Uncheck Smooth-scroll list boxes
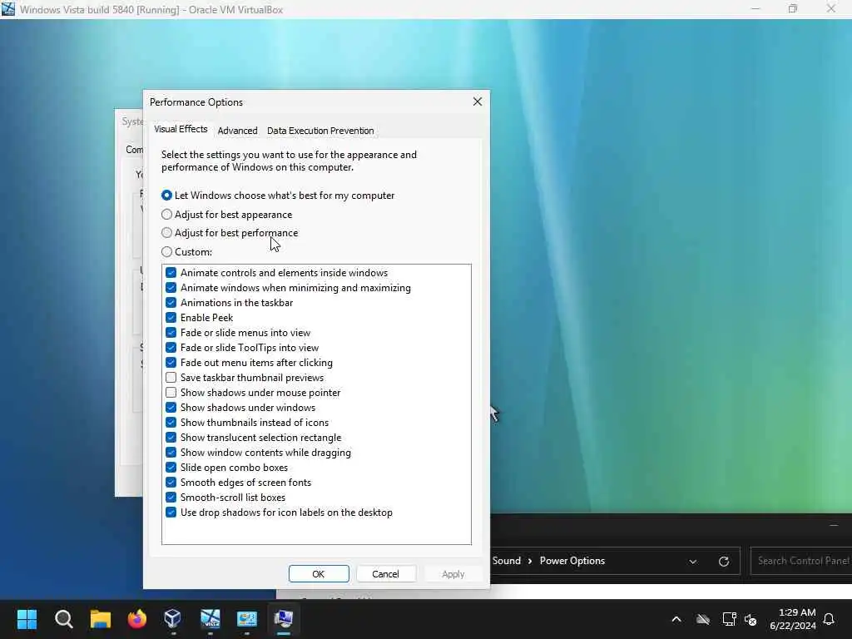The height and width of the screenshot is (639, 852). pyautogui.click(x=171, y=498)
